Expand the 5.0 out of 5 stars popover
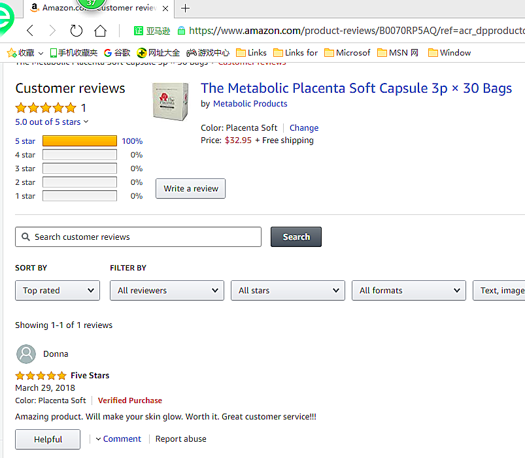The height and width of the screenshot is (458, 525). [x=52, y=122]
